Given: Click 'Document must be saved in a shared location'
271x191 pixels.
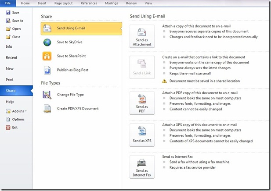Looking at the screenshot, I should point(205,81).
